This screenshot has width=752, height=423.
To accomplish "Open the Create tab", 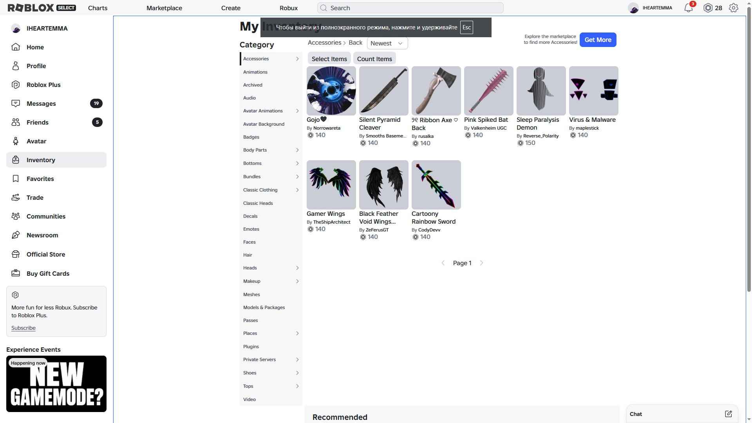I will [x=231, y=8].
